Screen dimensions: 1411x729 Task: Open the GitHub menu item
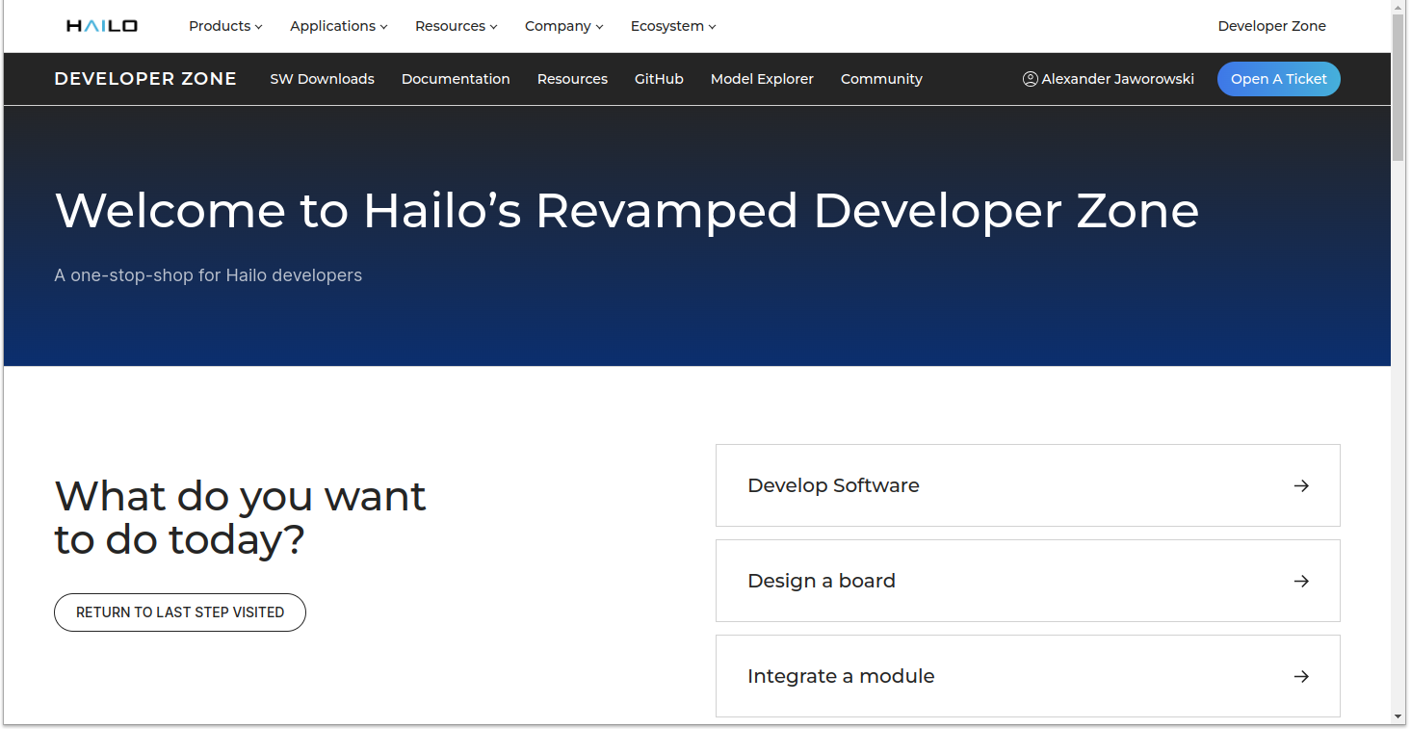[659, 79]
